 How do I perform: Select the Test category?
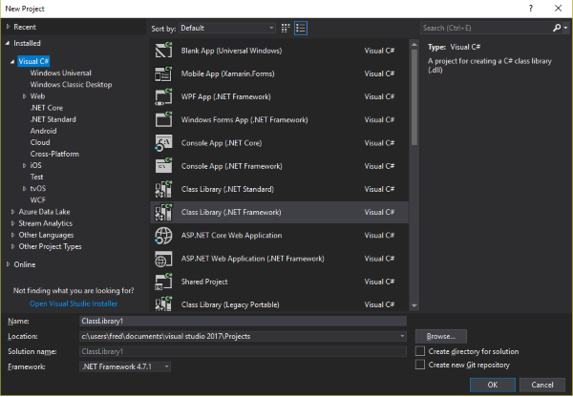click(36, 177)
